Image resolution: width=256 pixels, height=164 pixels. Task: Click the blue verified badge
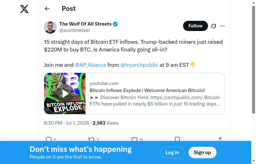pyautogui.click(x=116, y=24)
